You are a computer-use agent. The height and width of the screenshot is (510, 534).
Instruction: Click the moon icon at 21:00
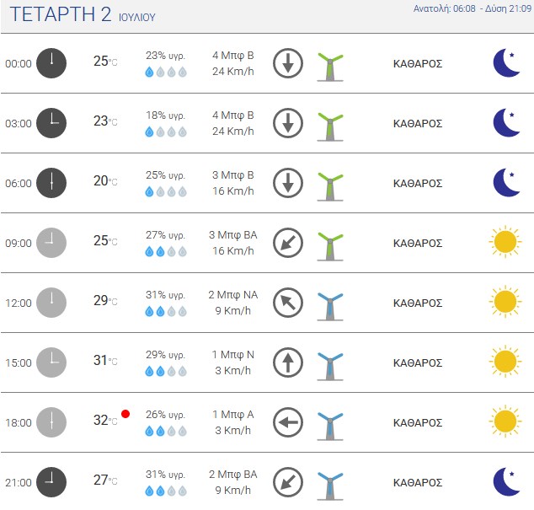pyautogui.click(x=506, y=481)
